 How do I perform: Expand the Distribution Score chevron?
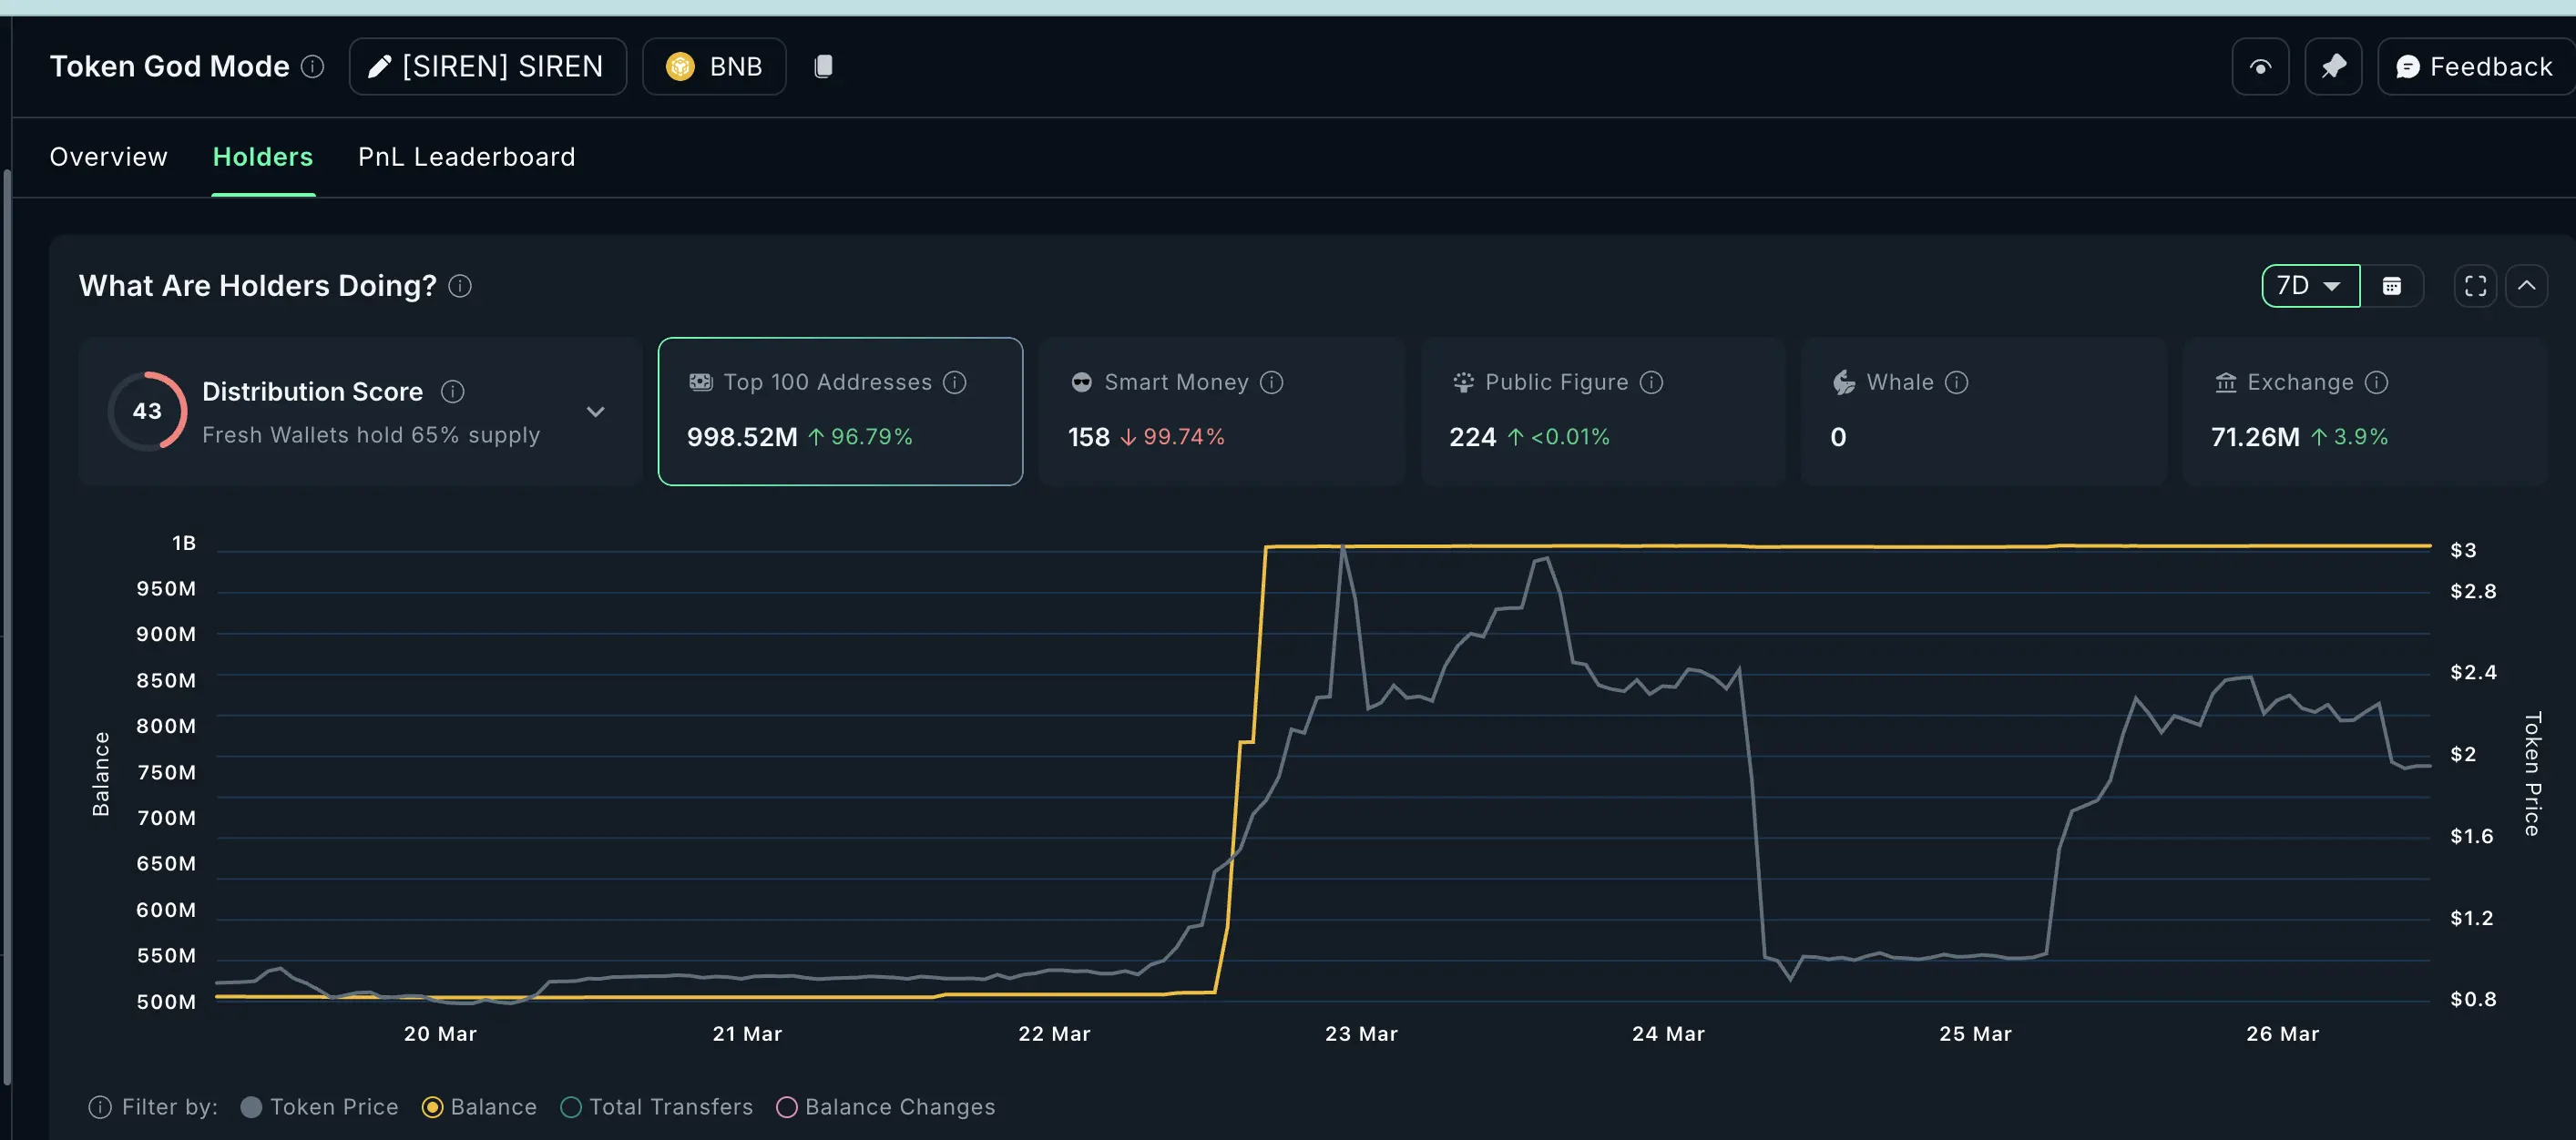click(x=595, y=412)
